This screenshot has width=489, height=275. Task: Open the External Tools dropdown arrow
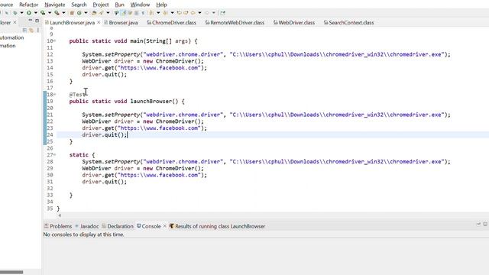[63, 13]
